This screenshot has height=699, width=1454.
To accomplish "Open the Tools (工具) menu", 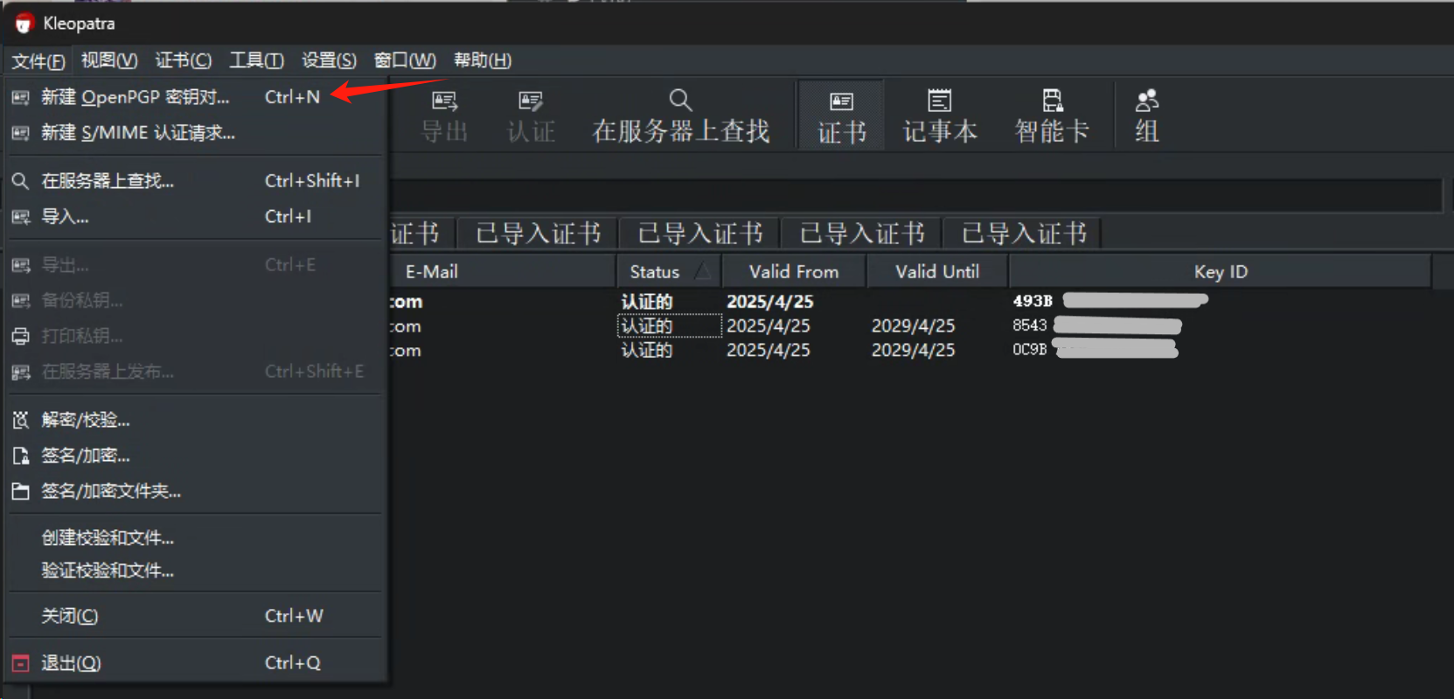I will click(x=256, y=60).
